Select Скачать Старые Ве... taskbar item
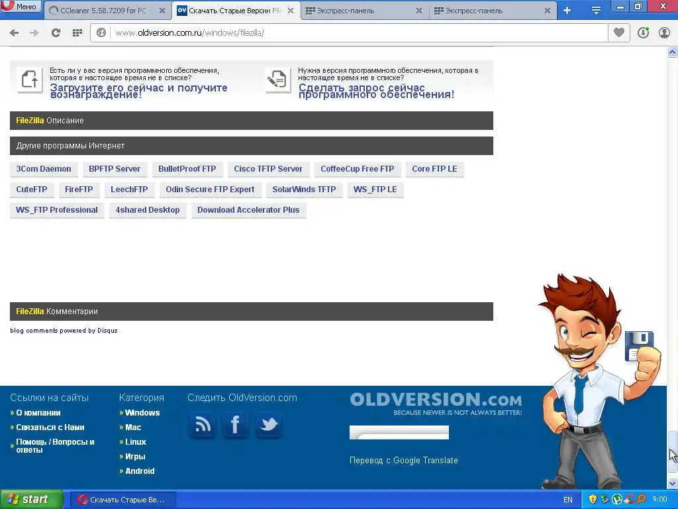 [x=122, y=500]
